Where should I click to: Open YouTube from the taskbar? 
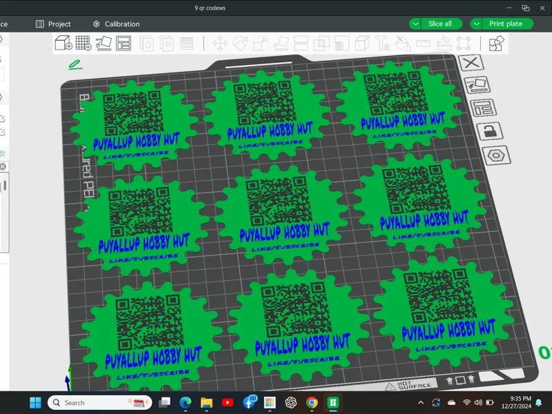pos(228,402)
